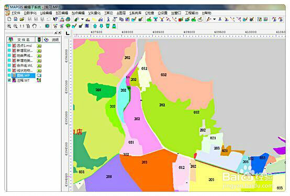Select the Zoom In magnifier tool
The image size is (290, 196).
click(x=9, y=26)
